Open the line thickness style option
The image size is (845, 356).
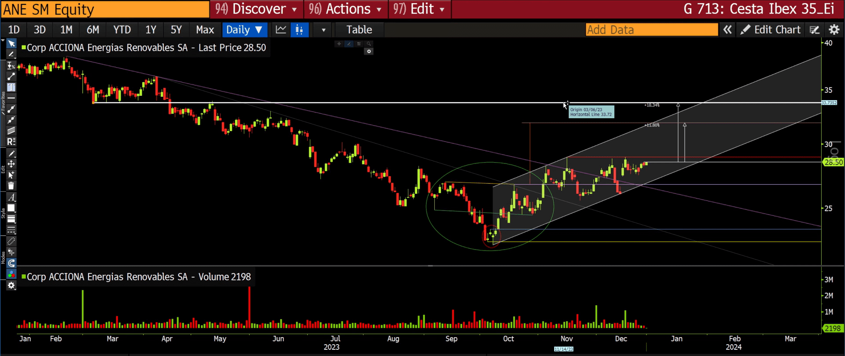tap(11, 219)
